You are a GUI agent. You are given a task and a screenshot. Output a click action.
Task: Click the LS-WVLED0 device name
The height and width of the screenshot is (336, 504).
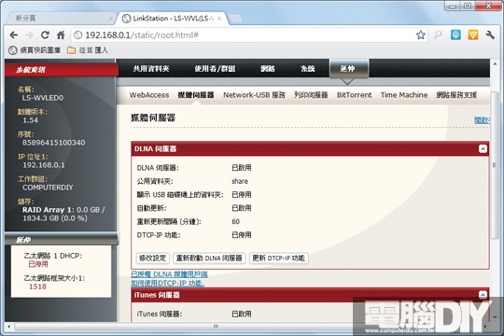coord(42,98)
